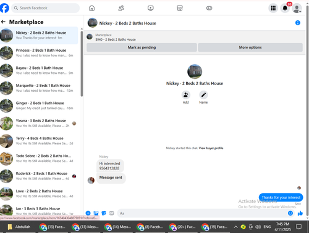This screenshot has width=309, height=233.
Task: Open View buyer profile link
Action: click(211, 148)
